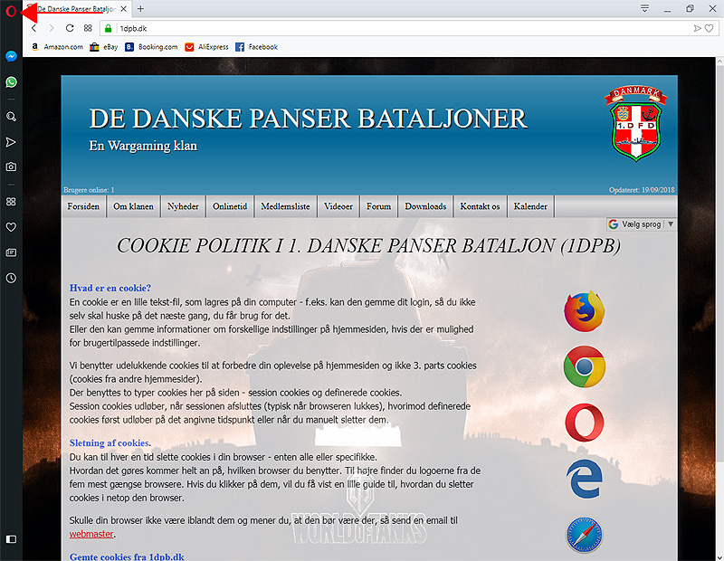The width and height of the screenshot is (724, 561).
Task: Click the Microsoft Edge logo
Action: [584, 479]
